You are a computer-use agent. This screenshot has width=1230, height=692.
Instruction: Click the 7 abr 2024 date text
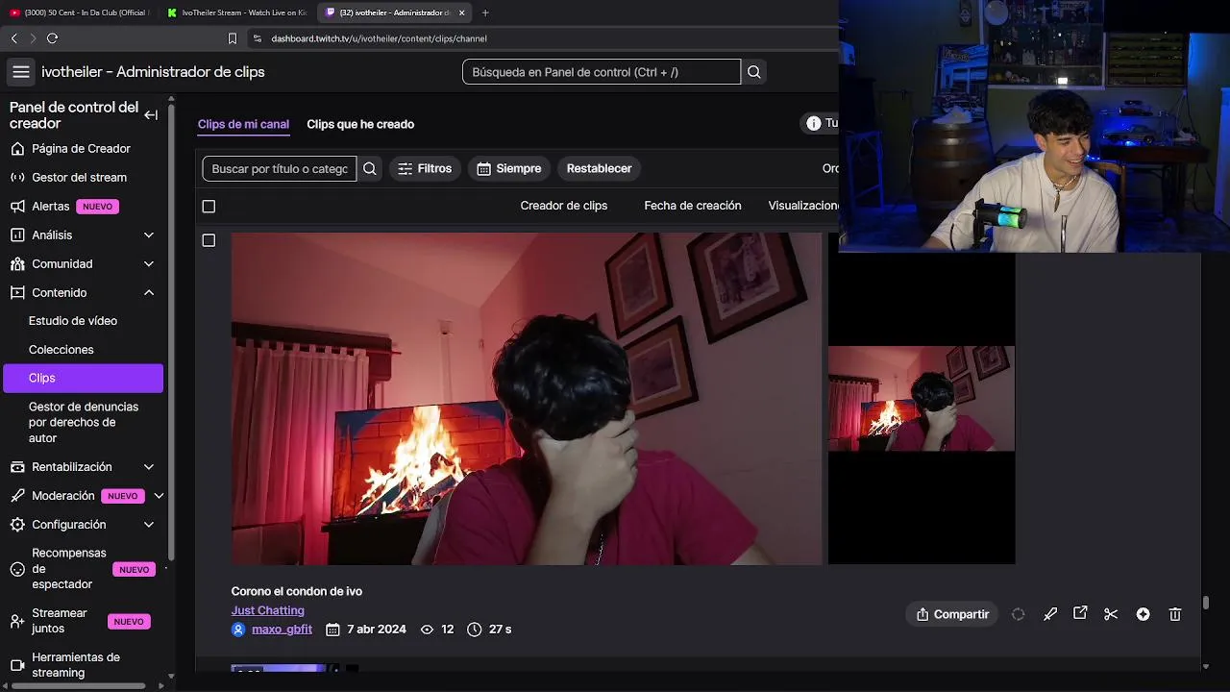[x=376, y=630]
